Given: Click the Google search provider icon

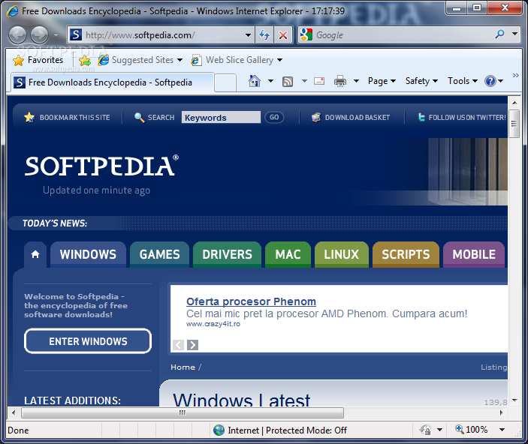Looking at the screenshot, I should click(x=306, y=34).
